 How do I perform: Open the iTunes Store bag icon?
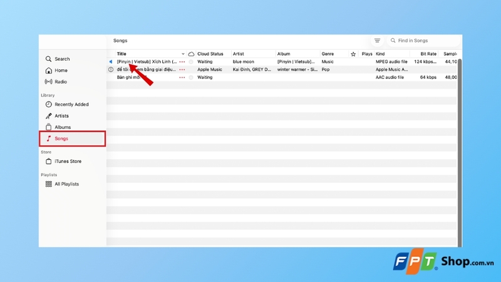48,161
